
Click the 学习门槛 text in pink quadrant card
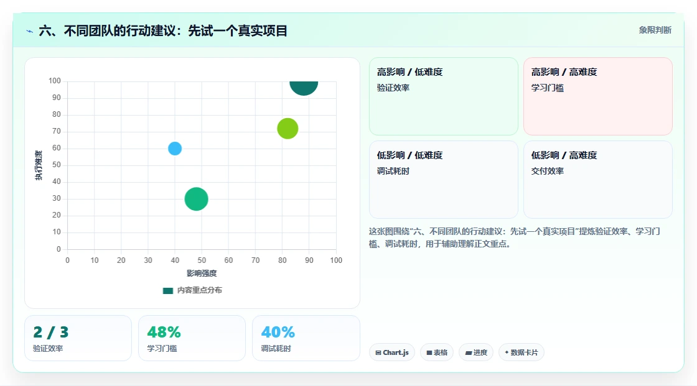click(x=547, y=88)
